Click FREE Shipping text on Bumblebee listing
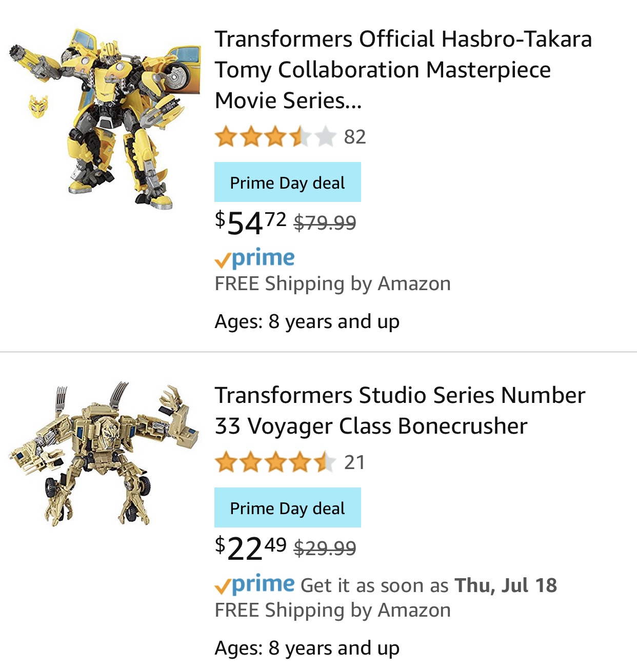 (x=333, y=283)
